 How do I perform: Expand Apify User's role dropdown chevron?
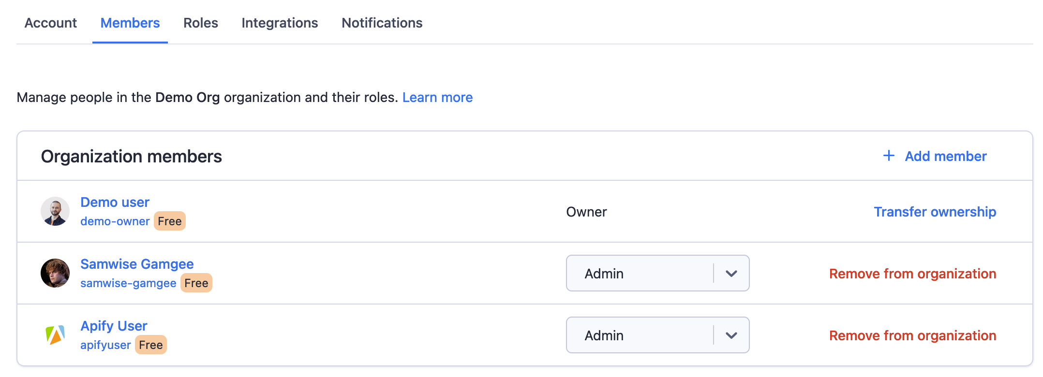(731, 335)
